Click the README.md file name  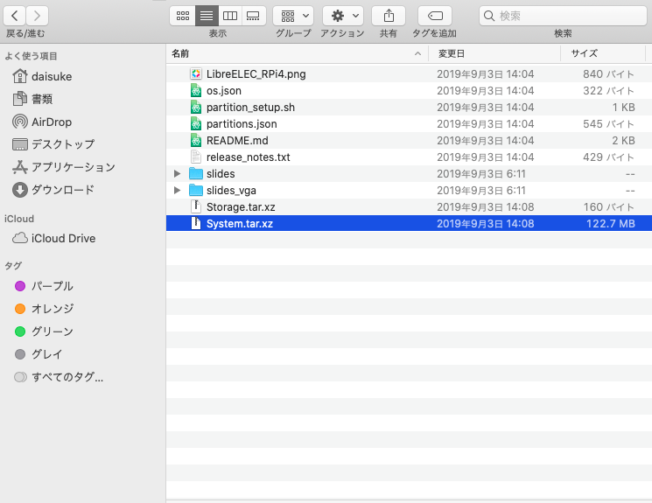coord(237,141)
